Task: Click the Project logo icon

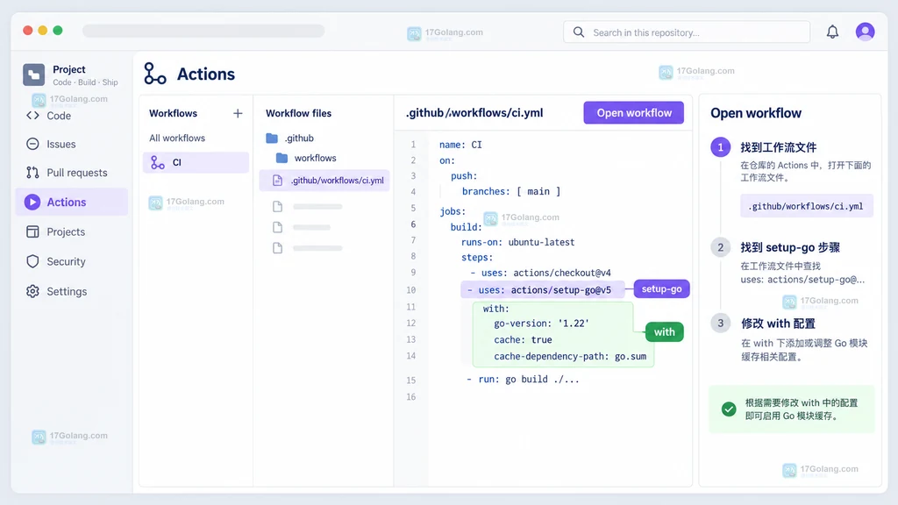Action: [x=34, y=75]
